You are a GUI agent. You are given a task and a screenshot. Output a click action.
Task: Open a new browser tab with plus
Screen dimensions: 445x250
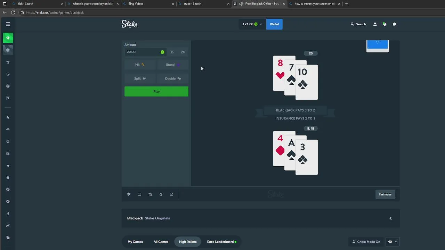pyautogui.click(x=347, y=4)
